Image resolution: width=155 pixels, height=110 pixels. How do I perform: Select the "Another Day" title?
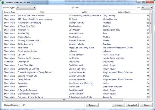[23, 33]
